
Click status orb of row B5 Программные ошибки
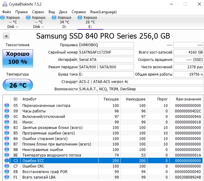click(7, 133)
